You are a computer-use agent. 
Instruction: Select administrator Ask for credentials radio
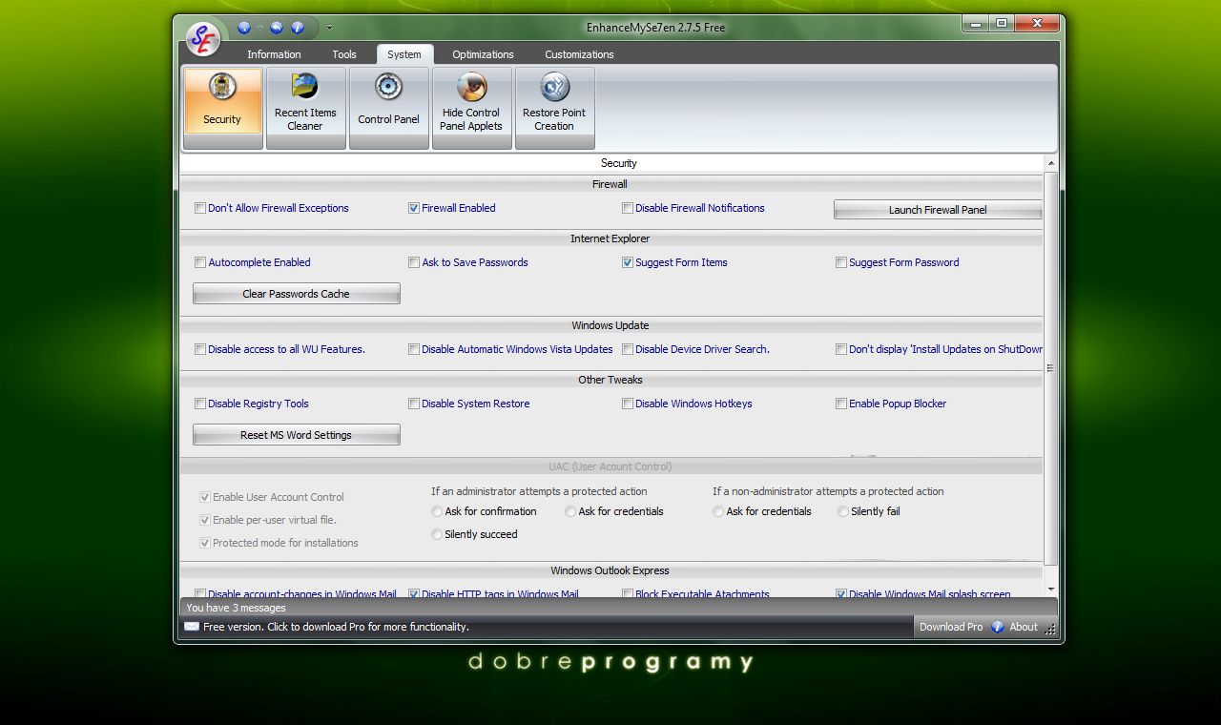[x=570, y=511]
